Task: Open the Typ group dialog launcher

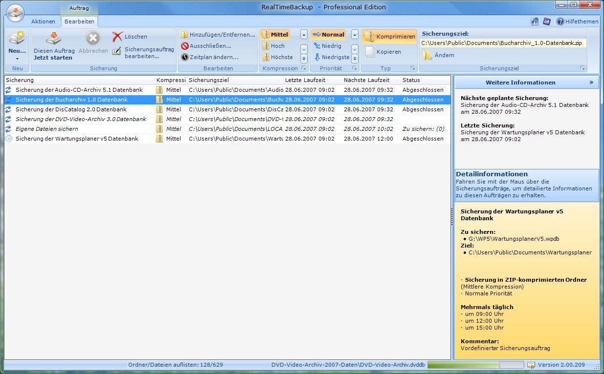Action: [x=413, y=68]
